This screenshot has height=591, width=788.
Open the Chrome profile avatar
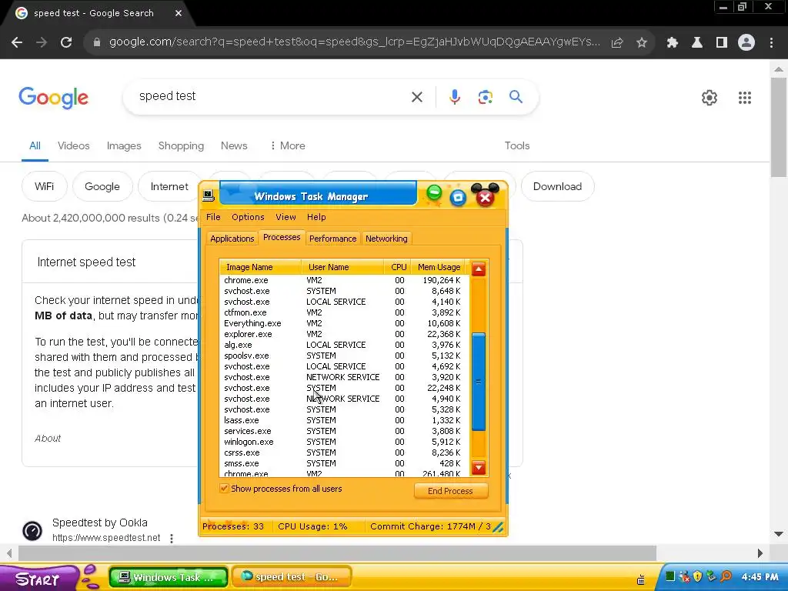746,43
